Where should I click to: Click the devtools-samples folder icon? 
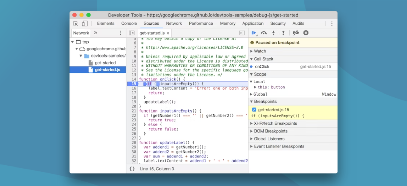tap(87, 56)
